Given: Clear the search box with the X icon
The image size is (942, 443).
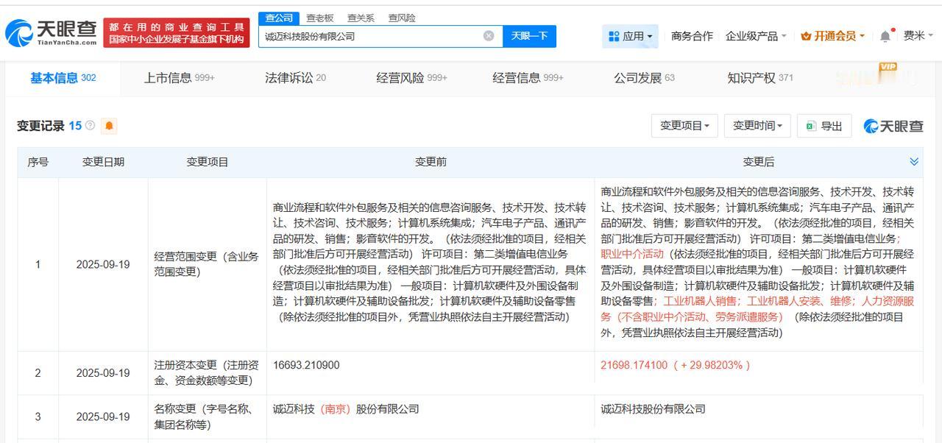Looking at the screenshot, I should (x=489, y=36).
